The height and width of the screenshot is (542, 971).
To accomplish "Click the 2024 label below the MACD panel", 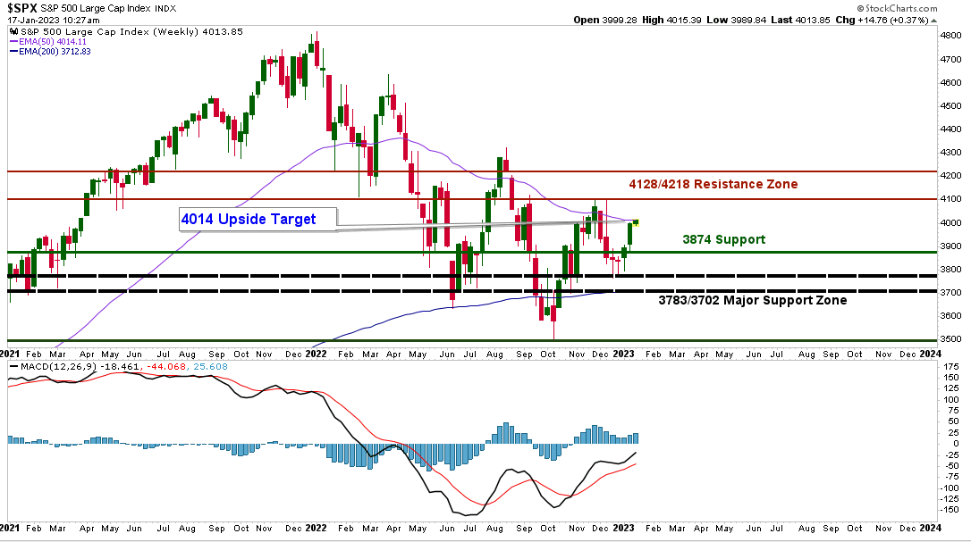I will pyautogui.click(x=930, y=528).
